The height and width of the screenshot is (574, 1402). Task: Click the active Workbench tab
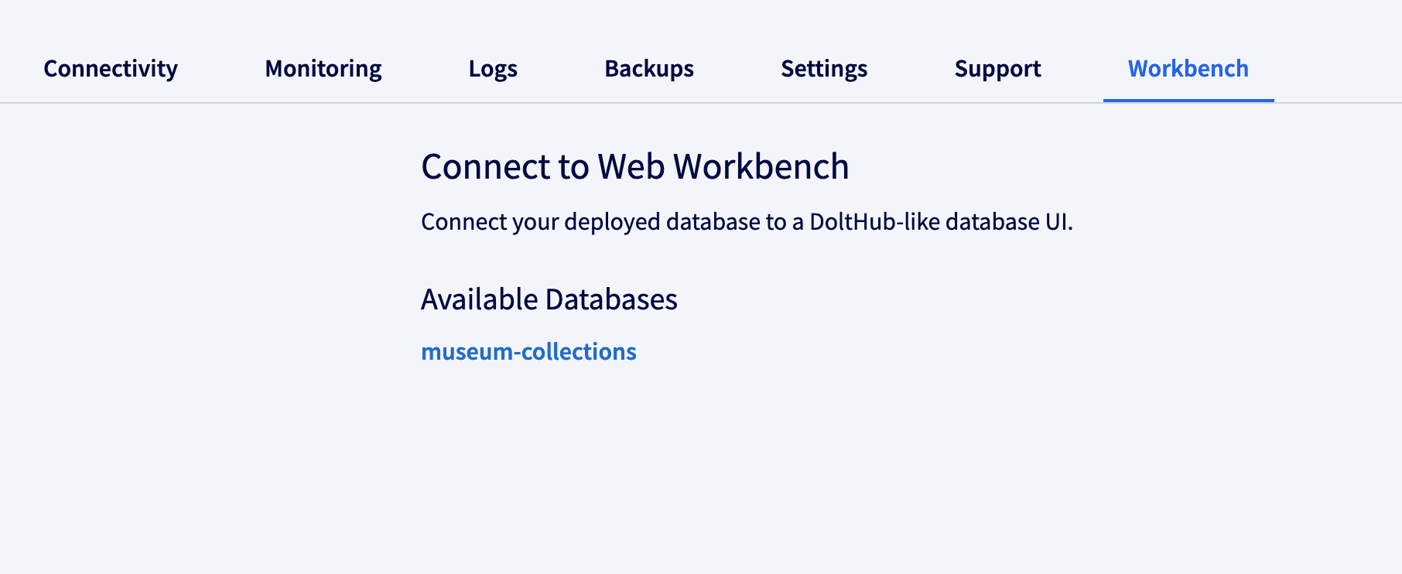(1188, 69)
